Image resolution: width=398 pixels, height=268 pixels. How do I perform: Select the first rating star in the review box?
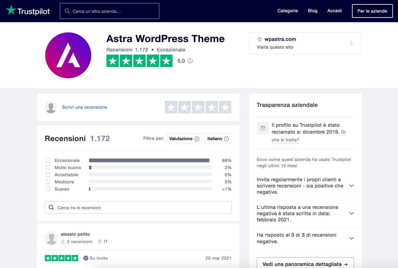point(171,107)
